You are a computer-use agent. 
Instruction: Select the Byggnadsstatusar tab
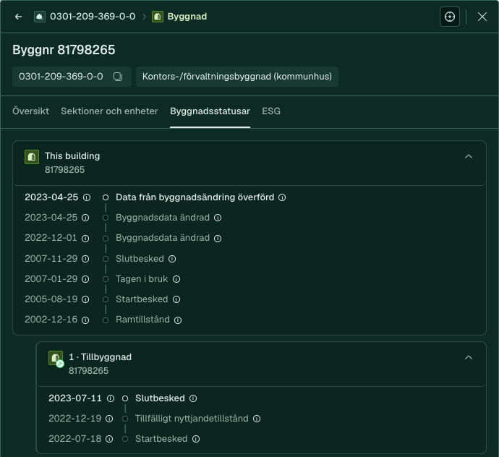[210, 111]
